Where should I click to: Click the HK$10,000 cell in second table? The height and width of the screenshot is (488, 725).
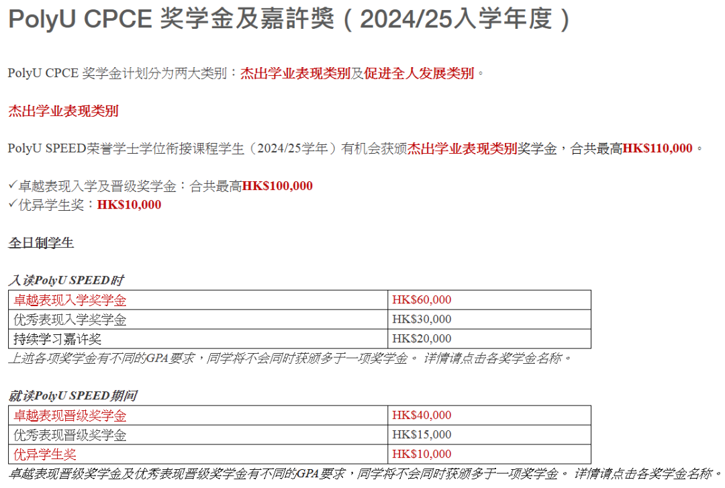(x=489, y=454)
